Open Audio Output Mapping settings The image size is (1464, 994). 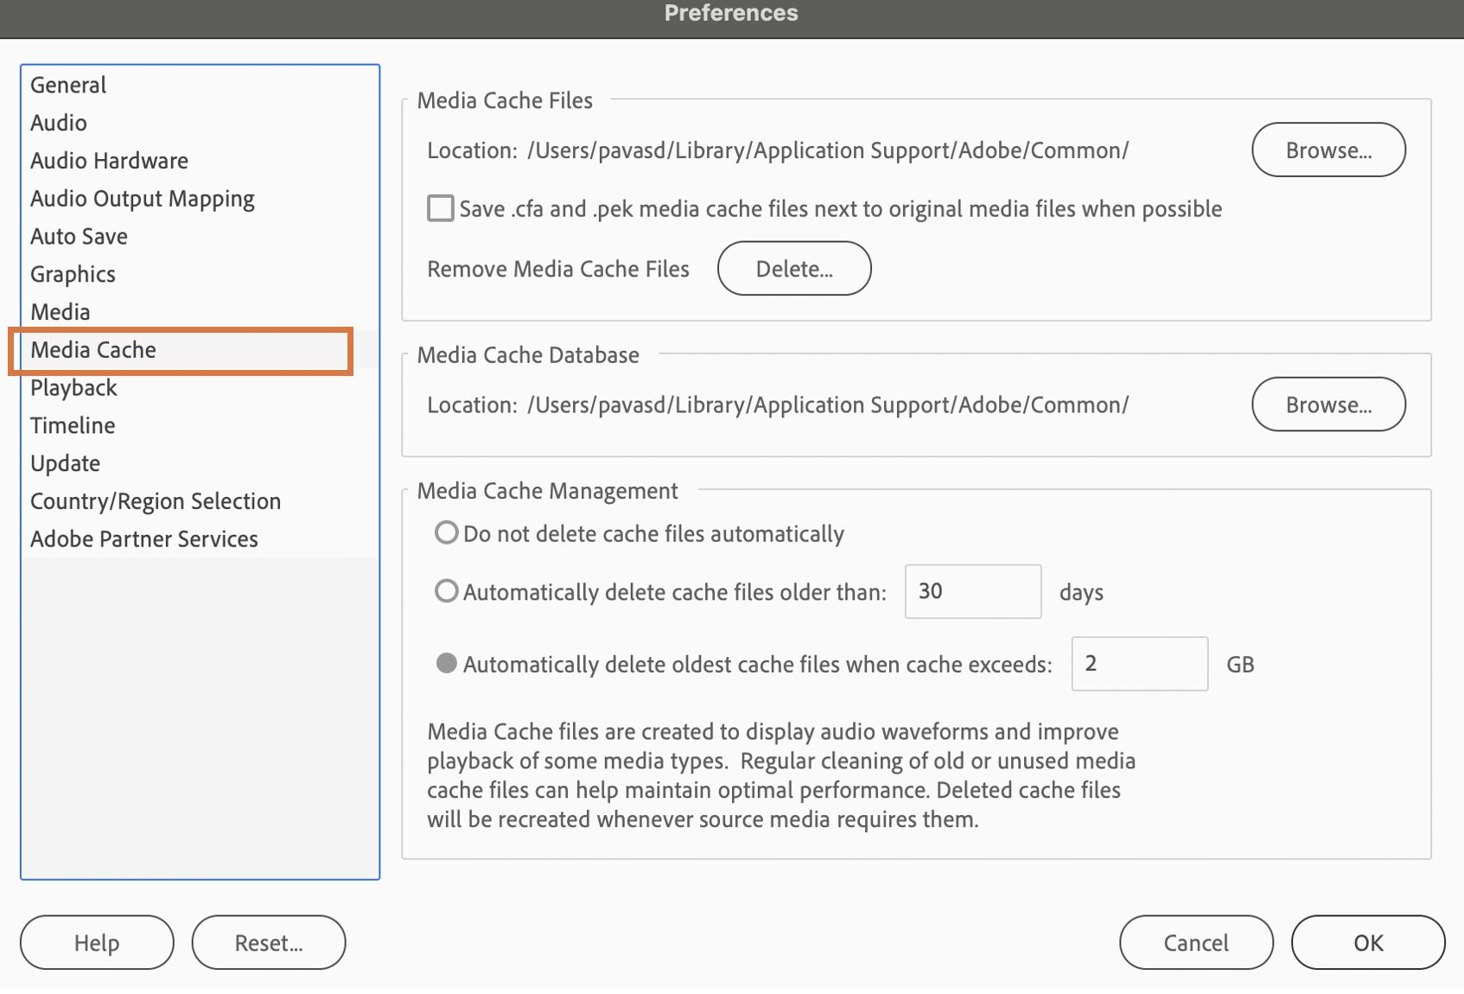[x=143, y=199]
